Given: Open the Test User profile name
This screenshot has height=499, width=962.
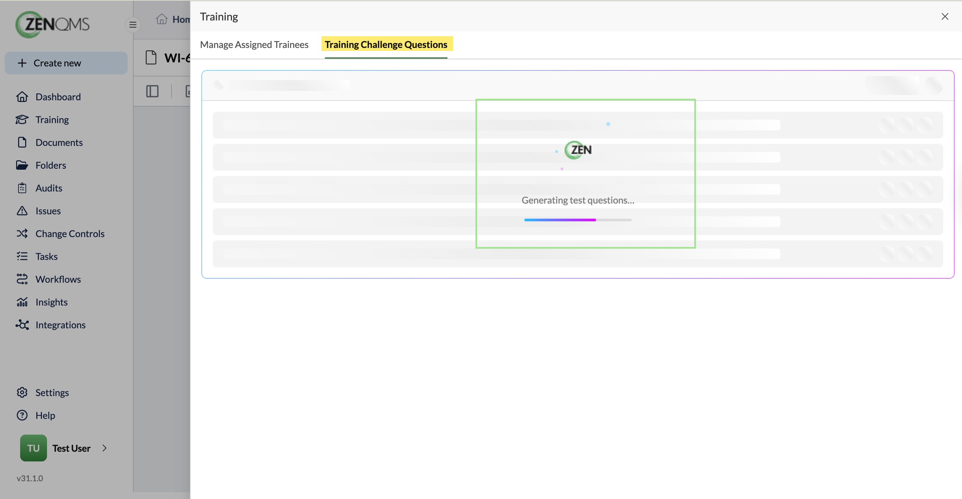Looking at the screenshot, I should point(71,448).
